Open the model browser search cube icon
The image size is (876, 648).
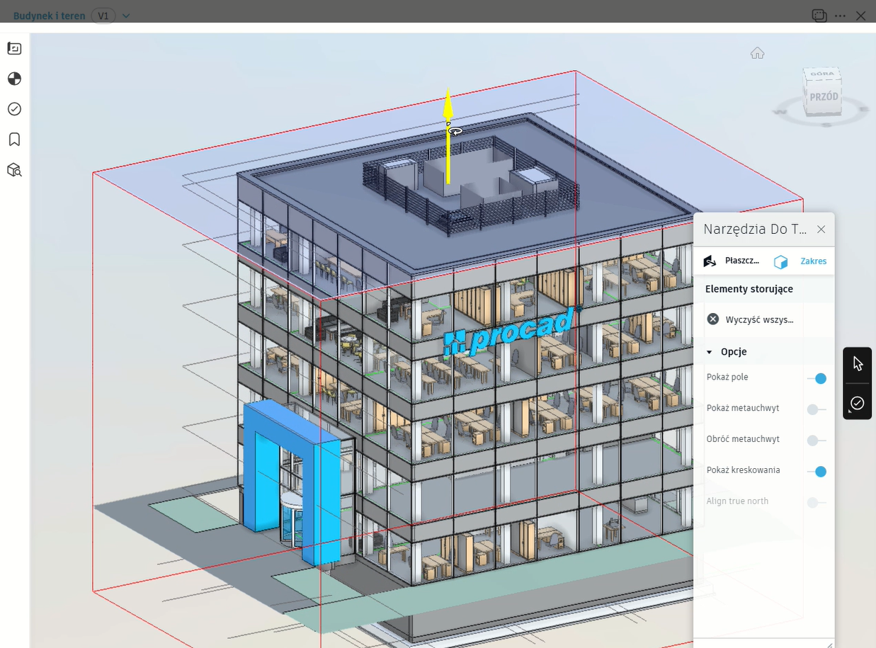pyautogui.click(x=14, y=170)
